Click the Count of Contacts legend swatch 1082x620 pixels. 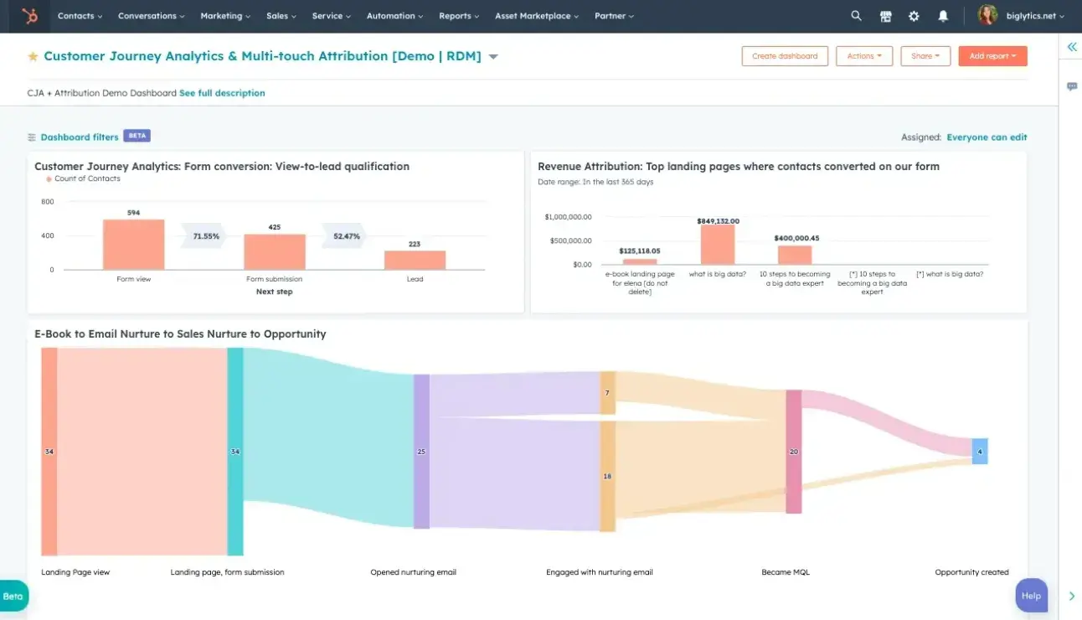click(x=49, y=179)
